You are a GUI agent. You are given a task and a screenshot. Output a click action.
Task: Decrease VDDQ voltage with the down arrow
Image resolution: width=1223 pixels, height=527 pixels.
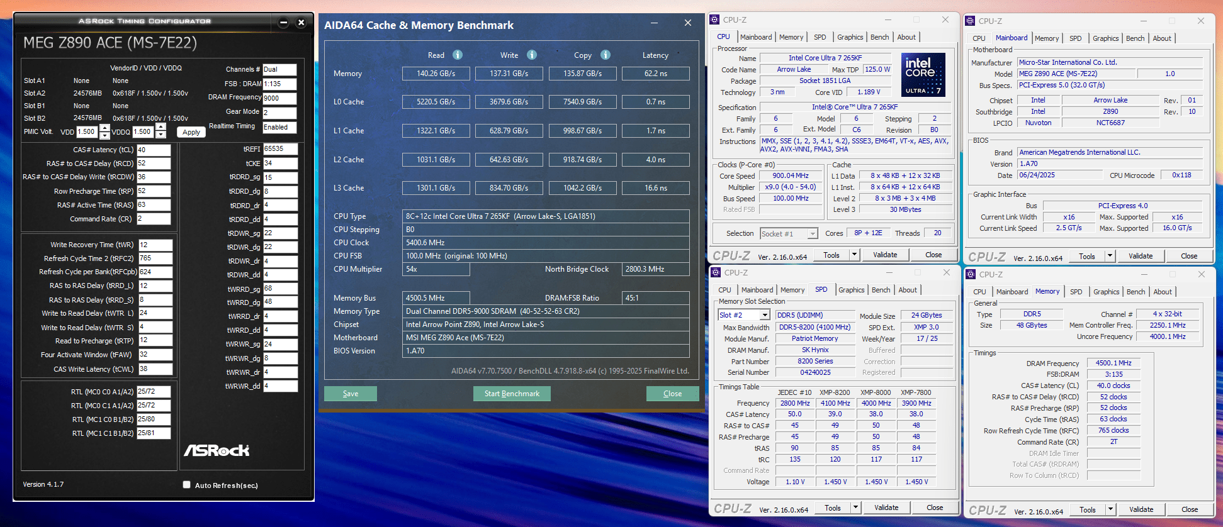click(x=161, y=135)
